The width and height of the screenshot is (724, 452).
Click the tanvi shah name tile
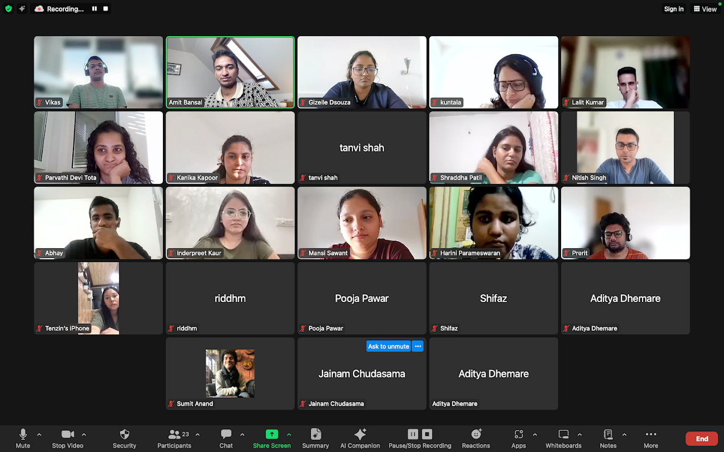click(x=362, y=148)
